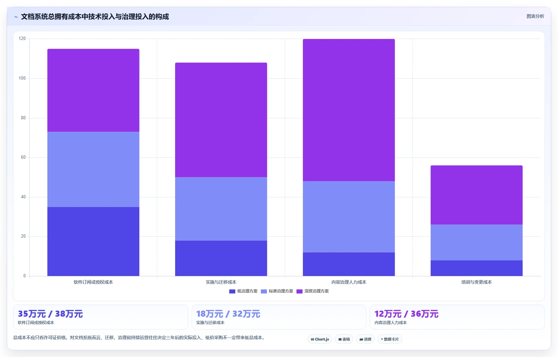Click the 40 y-axis tick label
This screenshot has width=558, height=357.
pyautogui.click(x=23, y=197)
